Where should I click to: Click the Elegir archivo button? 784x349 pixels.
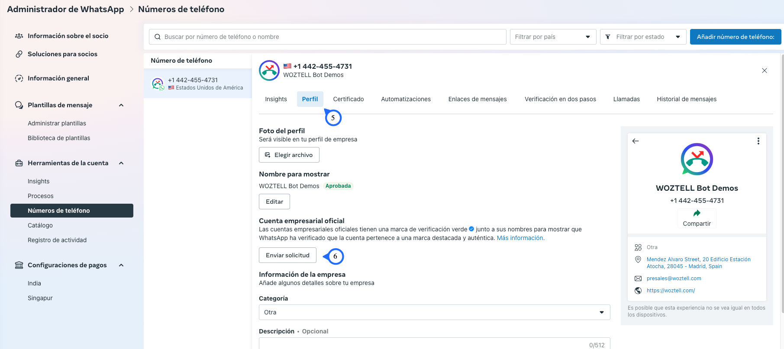pyautogui.click(x=289, y=155)
